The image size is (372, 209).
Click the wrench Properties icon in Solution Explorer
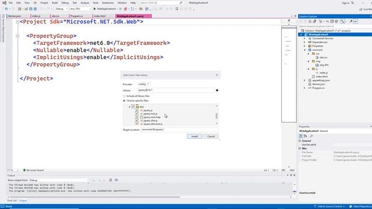[351, 21]
